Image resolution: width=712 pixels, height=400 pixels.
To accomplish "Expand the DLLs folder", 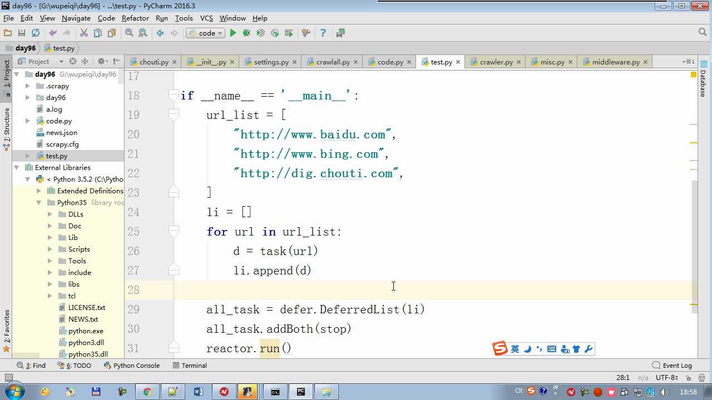I will [x=50, y=214].
